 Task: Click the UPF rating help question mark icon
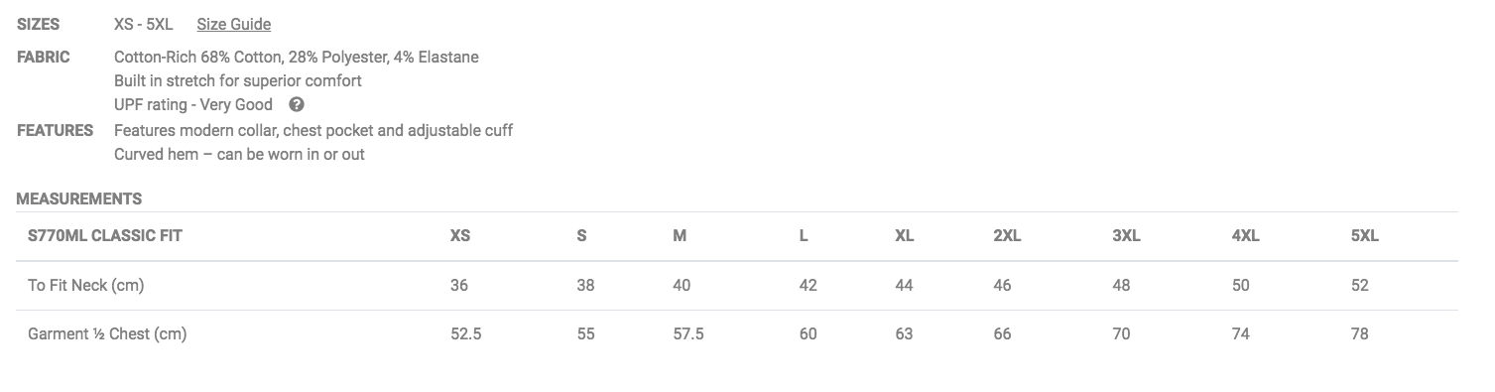297,104
